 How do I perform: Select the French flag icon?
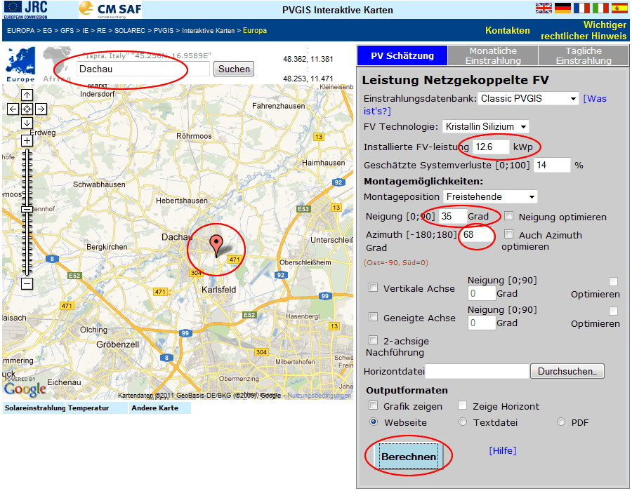coord(581,8)
